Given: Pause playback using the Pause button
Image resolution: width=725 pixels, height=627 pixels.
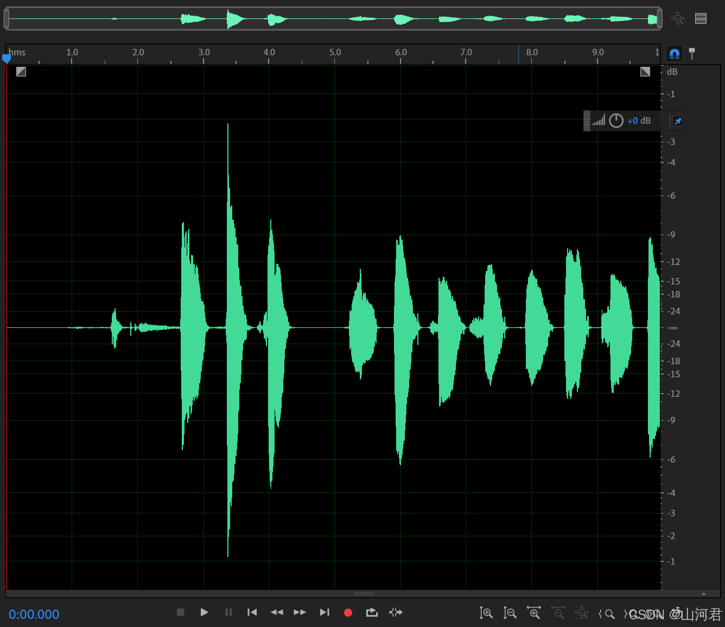Looking at the screenshot, I should pos(228,612).
